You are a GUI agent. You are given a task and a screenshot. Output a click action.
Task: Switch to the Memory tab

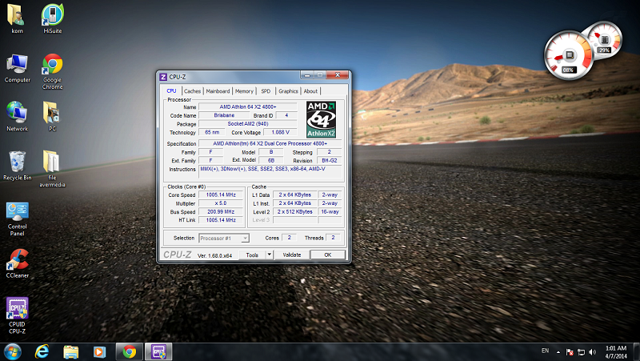click(x=244, y=91)
